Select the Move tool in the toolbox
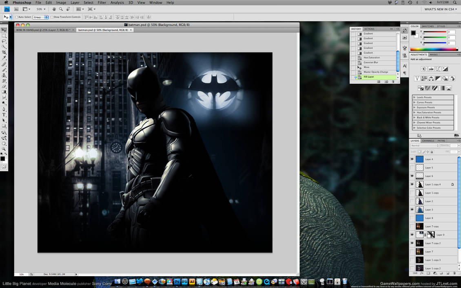Viewport: 461px width, 288px height. pos(4,30)
